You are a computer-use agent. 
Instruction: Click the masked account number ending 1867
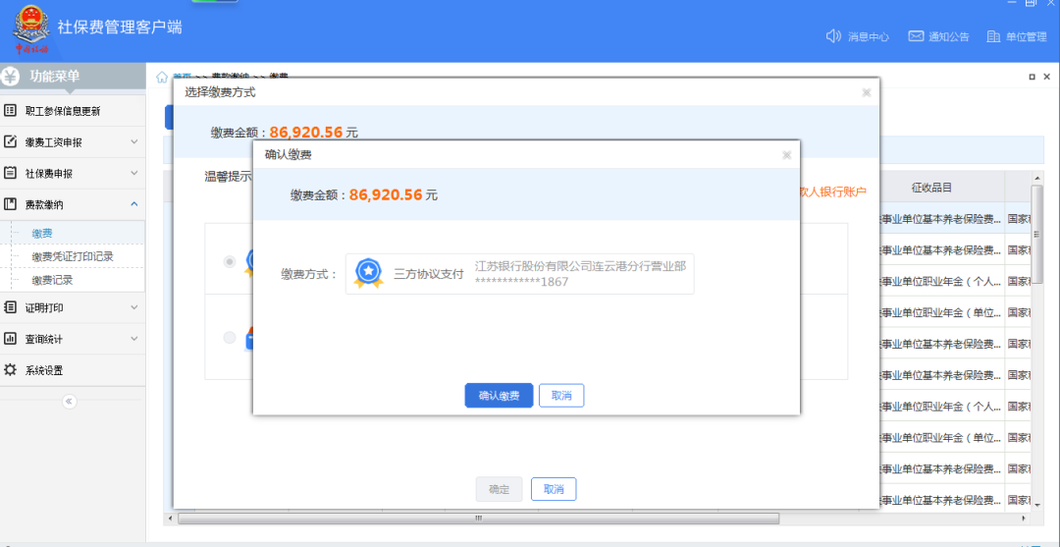[x=521, y=282]
